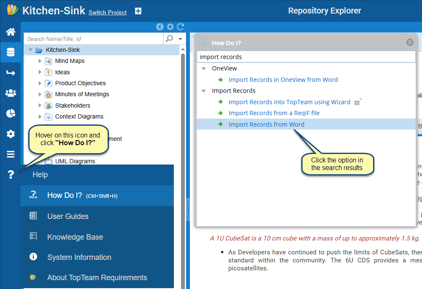The width and height of the screenshot is (422, 289).
Task: Select the Stakeholders tree item label
Action: click(x=73, y=105)
